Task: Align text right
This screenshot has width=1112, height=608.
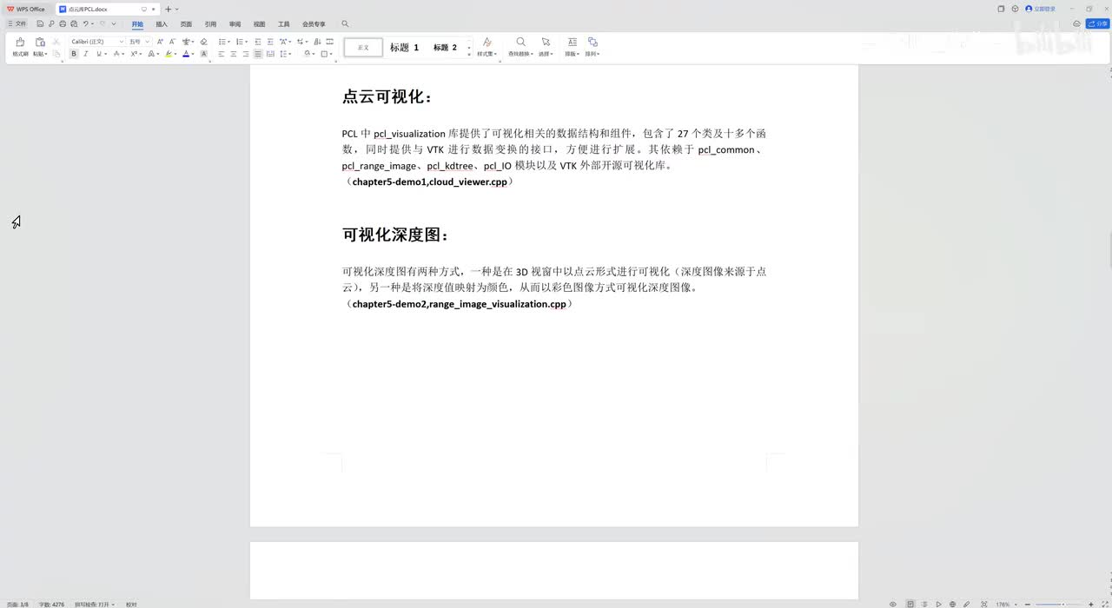Action: (x=246, y=54)
